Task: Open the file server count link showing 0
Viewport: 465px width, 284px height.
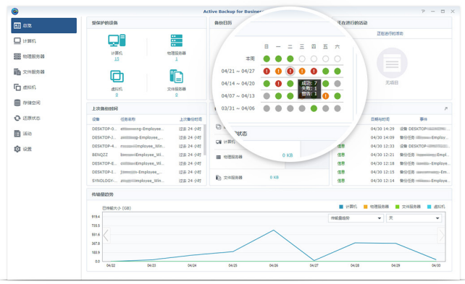Action: 177,95
